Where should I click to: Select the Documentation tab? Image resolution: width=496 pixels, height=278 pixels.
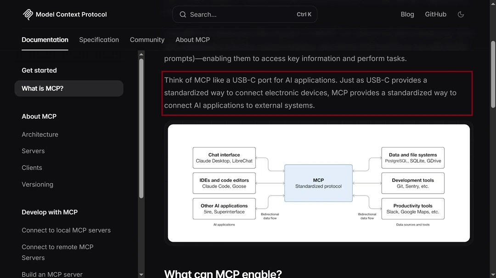point(45,40)
